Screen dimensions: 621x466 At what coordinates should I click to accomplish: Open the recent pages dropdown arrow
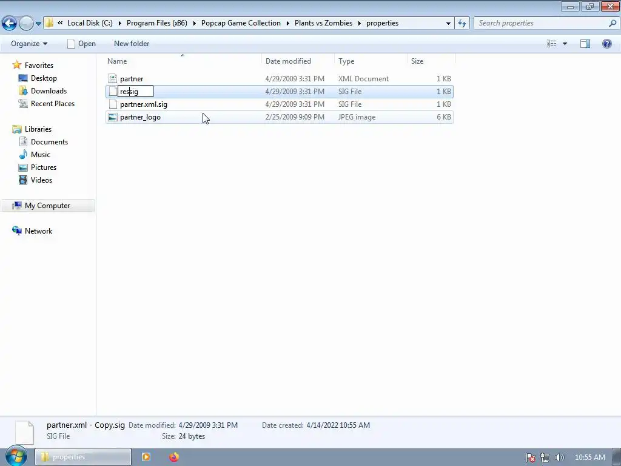coord(38,24)
